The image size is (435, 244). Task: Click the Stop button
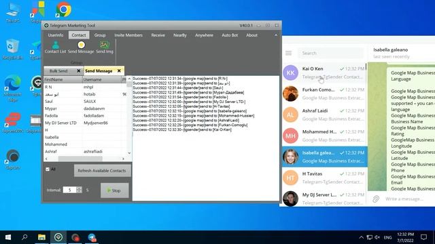(114, 190)
